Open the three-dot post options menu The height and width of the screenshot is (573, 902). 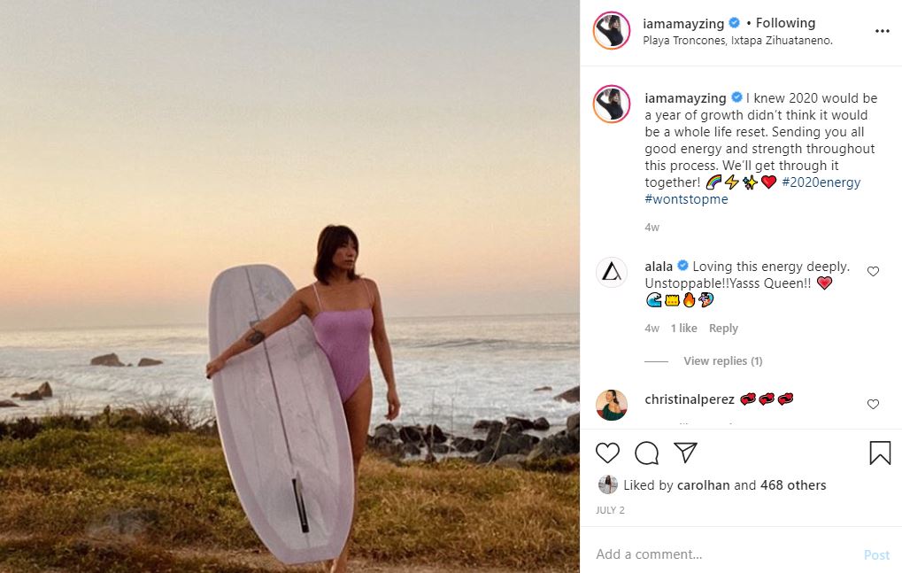click(x=882, y=31)
